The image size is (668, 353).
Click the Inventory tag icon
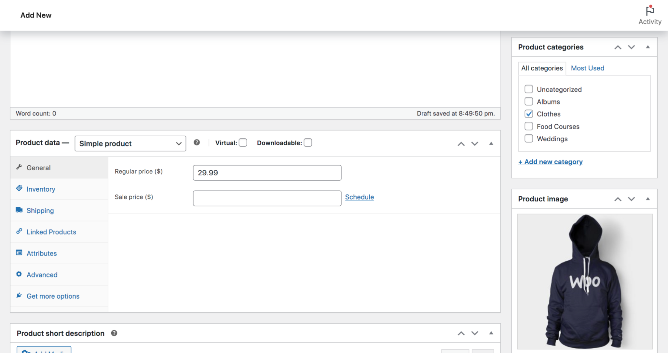(19, 188)
